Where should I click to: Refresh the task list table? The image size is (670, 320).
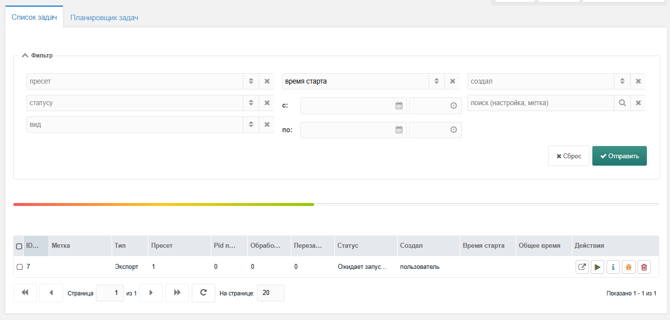pos(203,293)
